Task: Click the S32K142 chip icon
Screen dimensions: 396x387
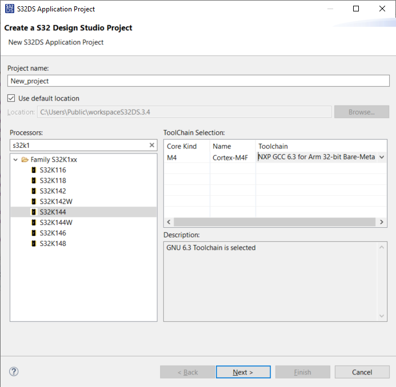Action: point(34,191)
